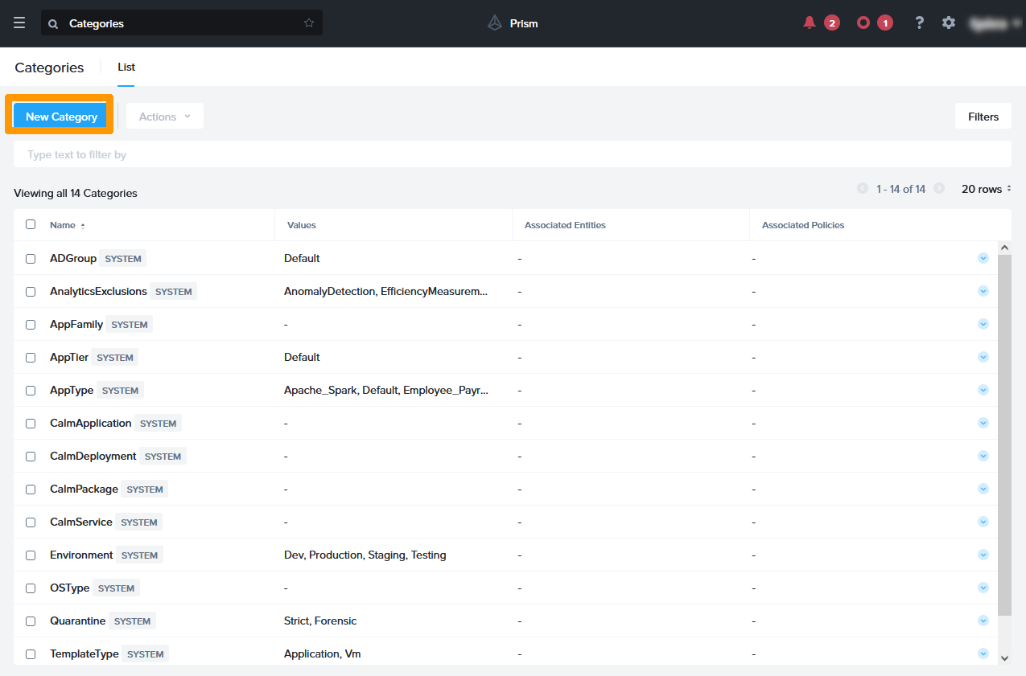Open the help question mark menu
This screenshot has width=1026, height=676.
pyautogui.click(x=919, y=23)
